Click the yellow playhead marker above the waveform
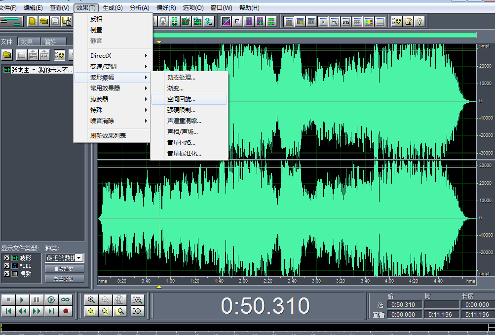Screen dimensions: 495x335 pos(159,42)
